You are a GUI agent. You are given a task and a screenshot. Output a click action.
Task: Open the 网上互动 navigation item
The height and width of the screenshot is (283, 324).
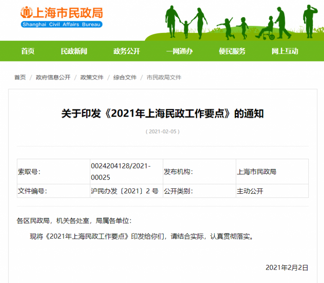[285, 51]
